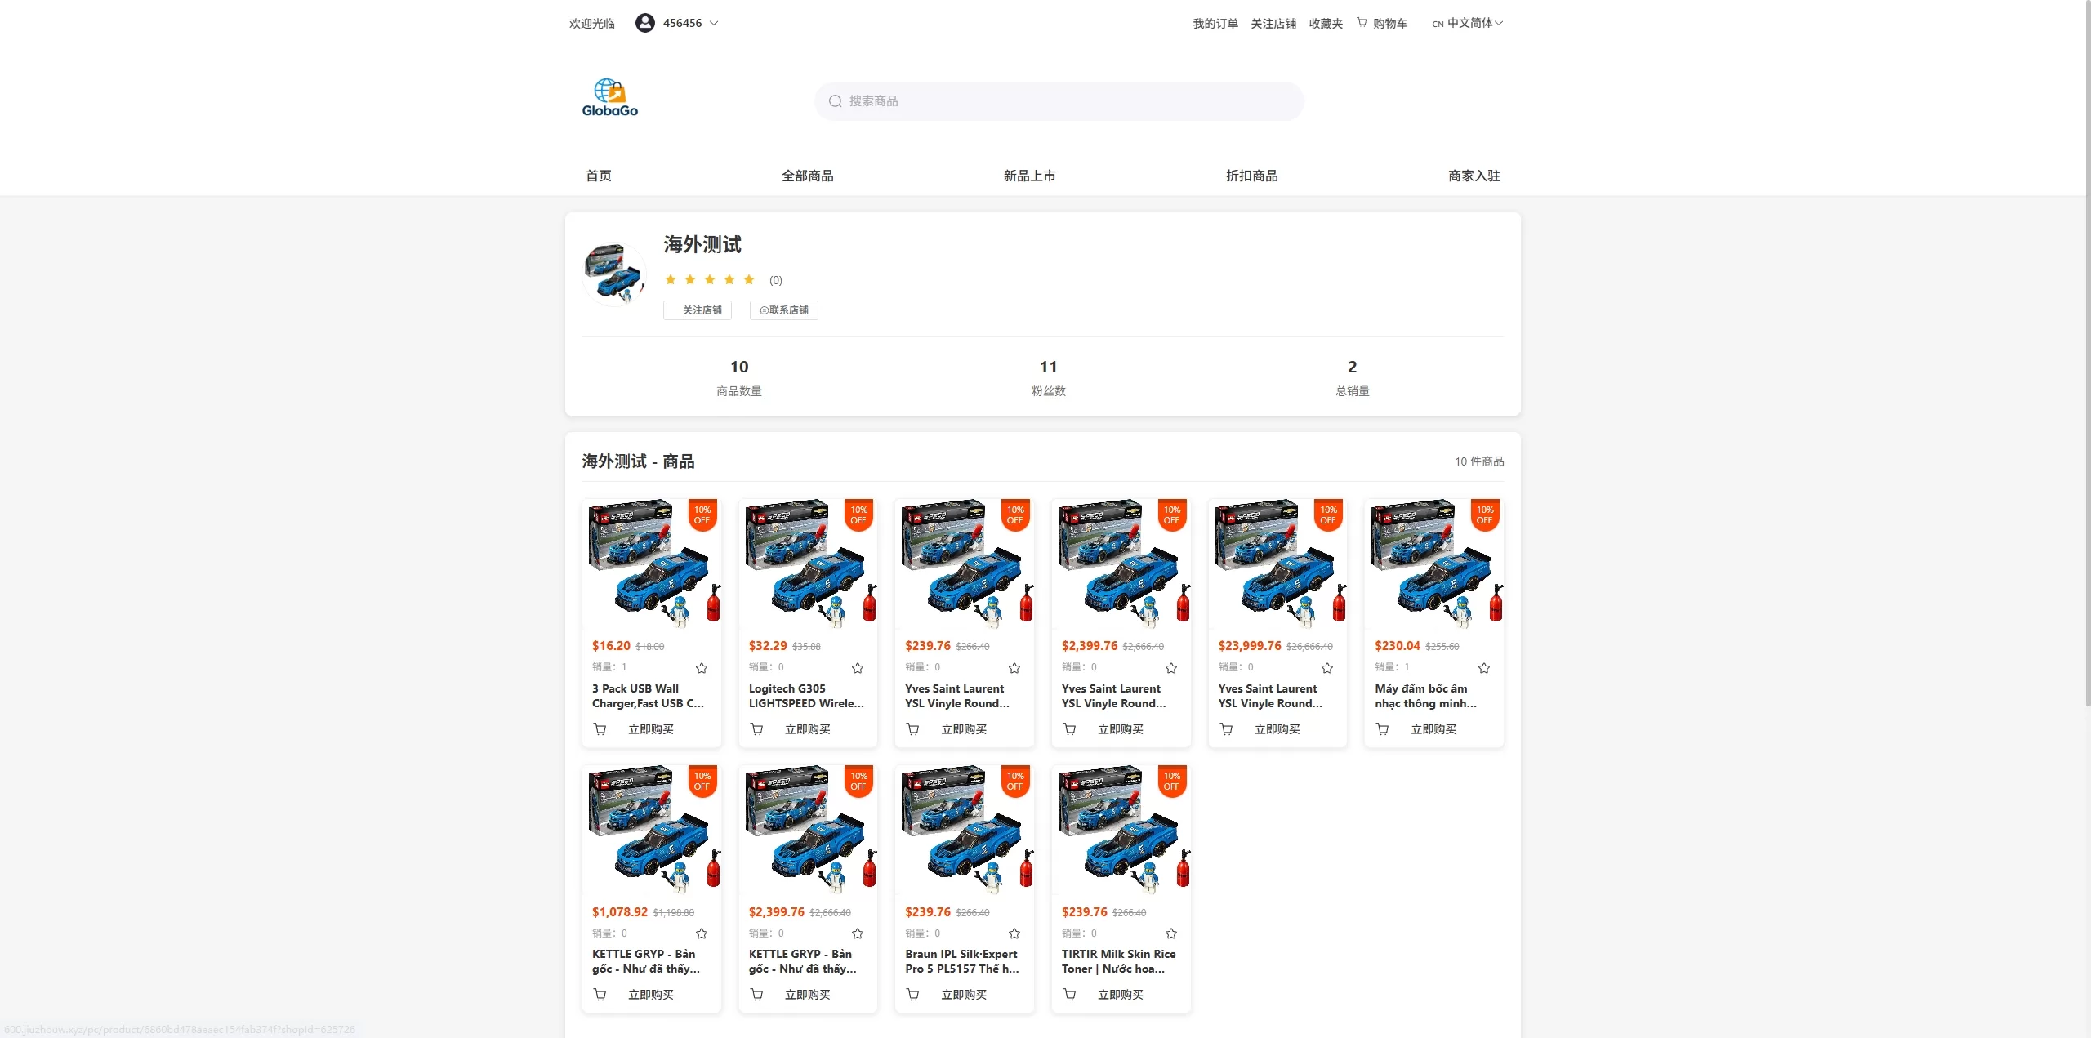Viewport: 2091px width, 1038px height.
Task: Expand the 456456 account dropdown
Action: click(714, 22)
